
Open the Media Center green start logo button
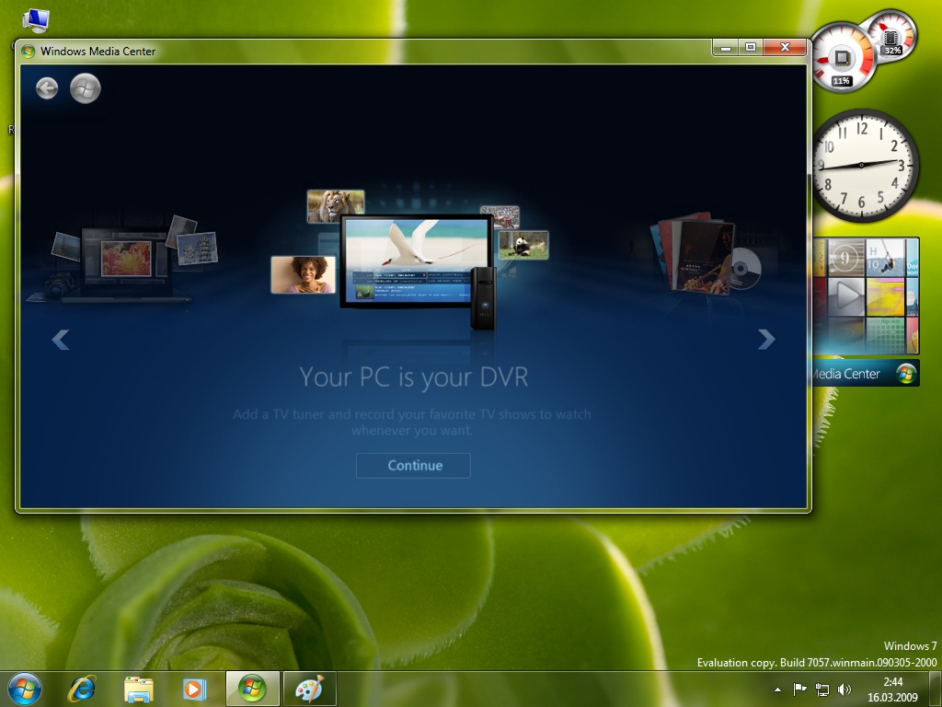[85, 88]
